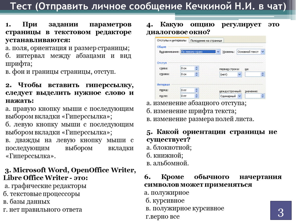
Task: Click the «справа» indent spinner arrows
Action: pos(197,74)
